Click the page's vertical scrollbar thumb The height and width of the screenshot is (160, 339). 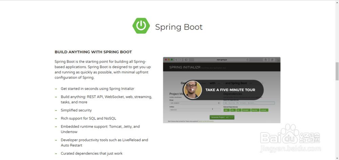(337, 71)
